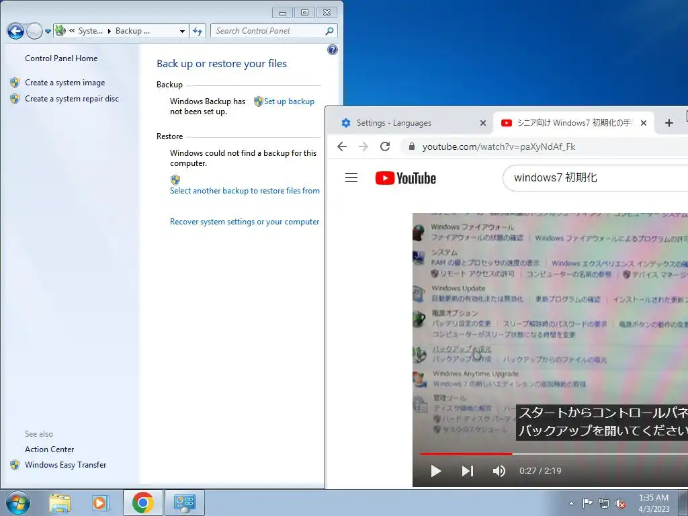Open the taskbar clock showing 1:35 AM
Screen dimensions: 688x516
(654, 503)
